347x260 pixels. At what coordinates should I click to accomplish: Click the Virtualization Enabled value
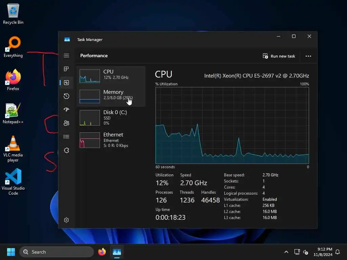[x=269, y=199]
